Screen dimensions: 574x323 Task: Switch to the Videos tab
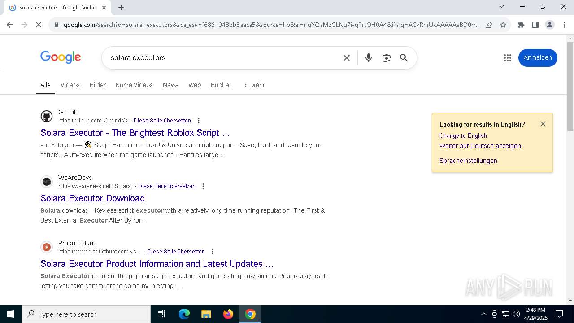[70, 85]
